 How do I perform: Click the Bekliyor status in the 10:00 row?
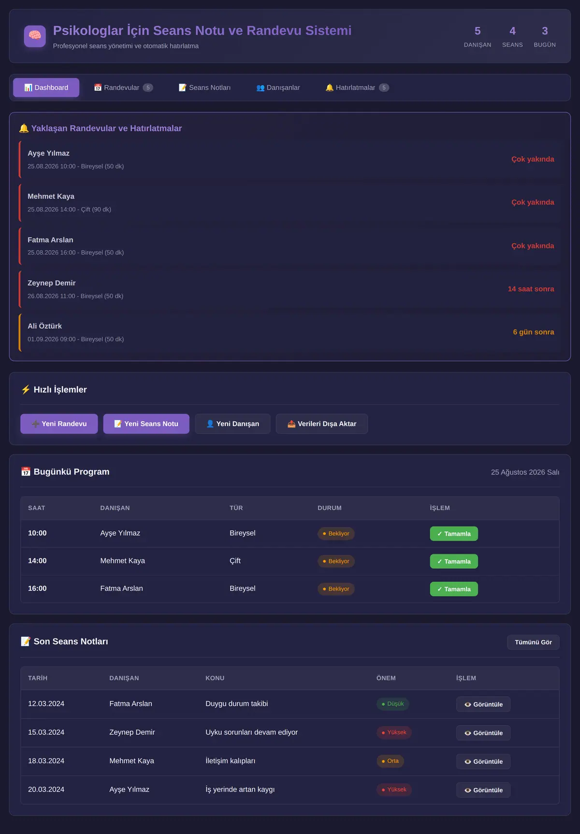click(x=336, y=533)
